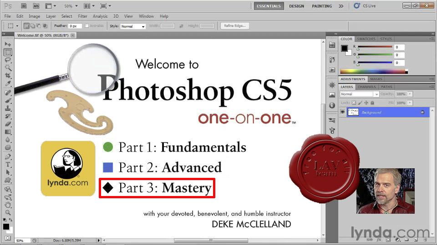Select the Horizontal Type tool
Image resolution: width=437 pixels, height=245 pixels.
(8, 164)
